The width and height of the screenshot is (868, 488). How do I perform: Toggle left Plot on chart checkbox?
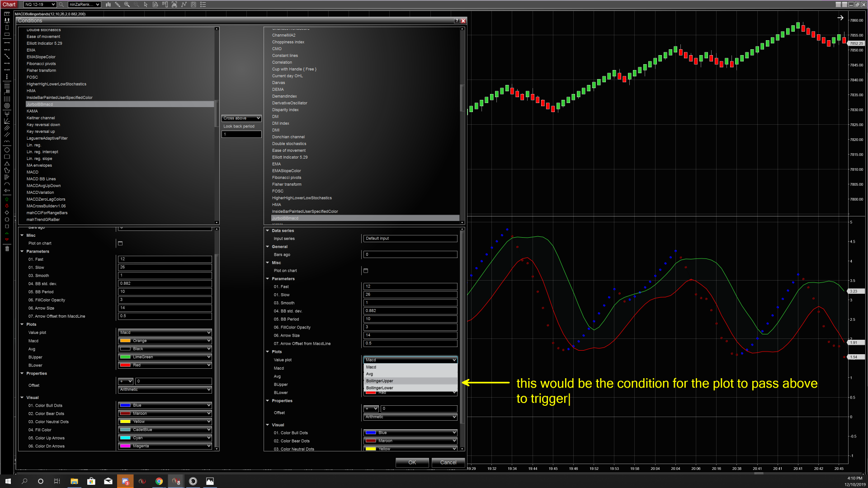(120, 243)
